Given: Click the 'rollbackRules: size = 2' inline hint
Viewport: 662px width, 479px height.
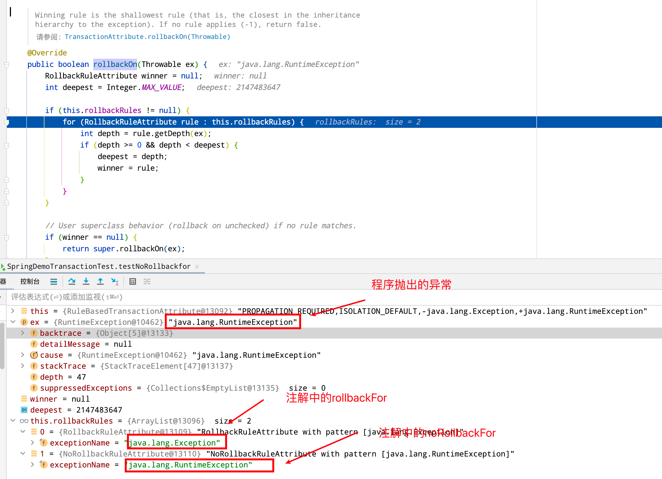Looking at the screenshot, I should coord(368,122).
